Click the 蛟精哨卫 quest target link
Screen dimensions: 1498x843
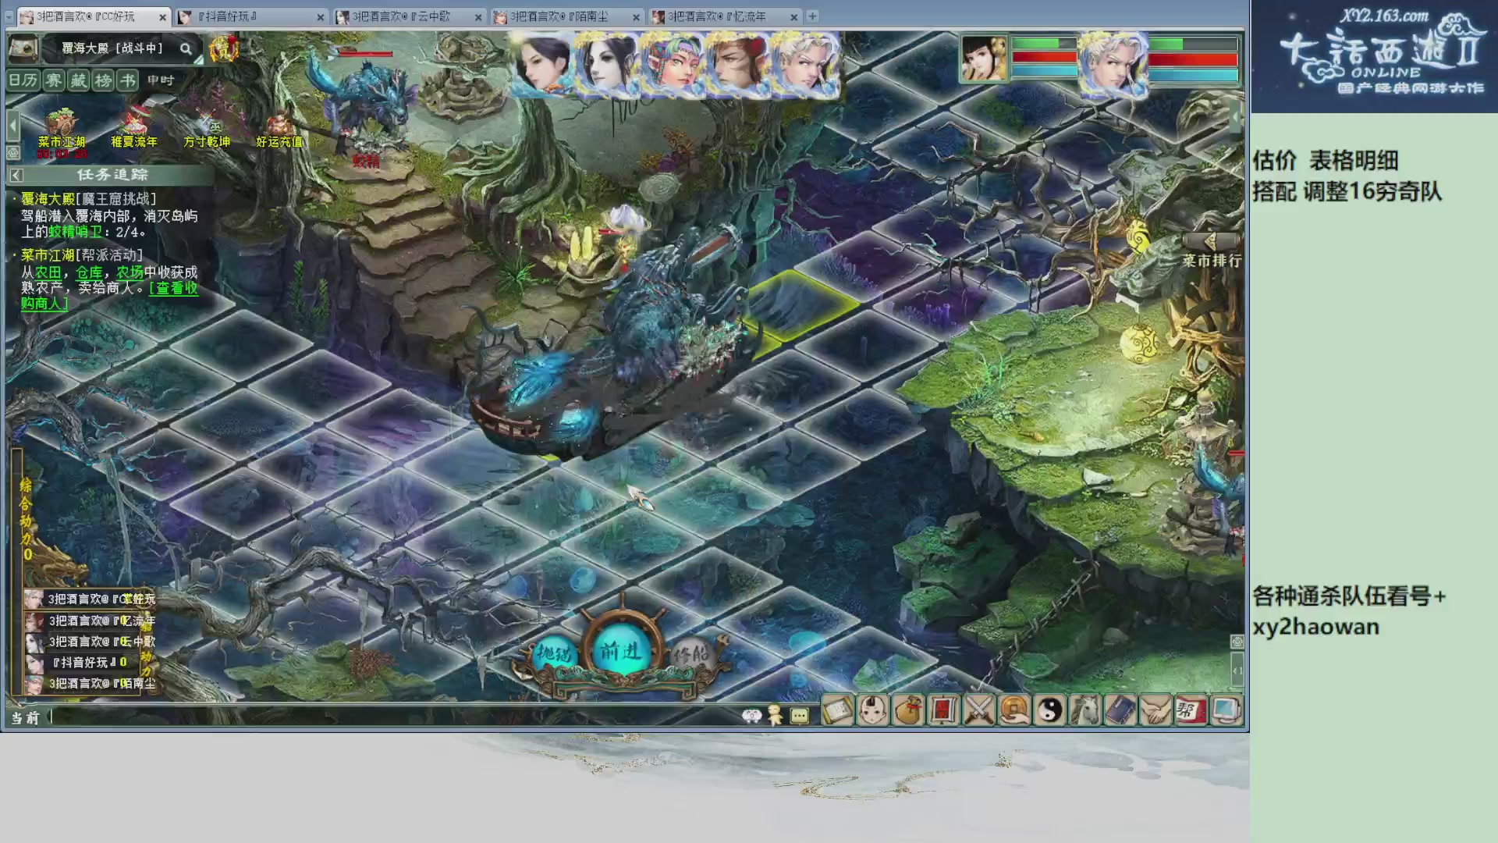point(75,232)
